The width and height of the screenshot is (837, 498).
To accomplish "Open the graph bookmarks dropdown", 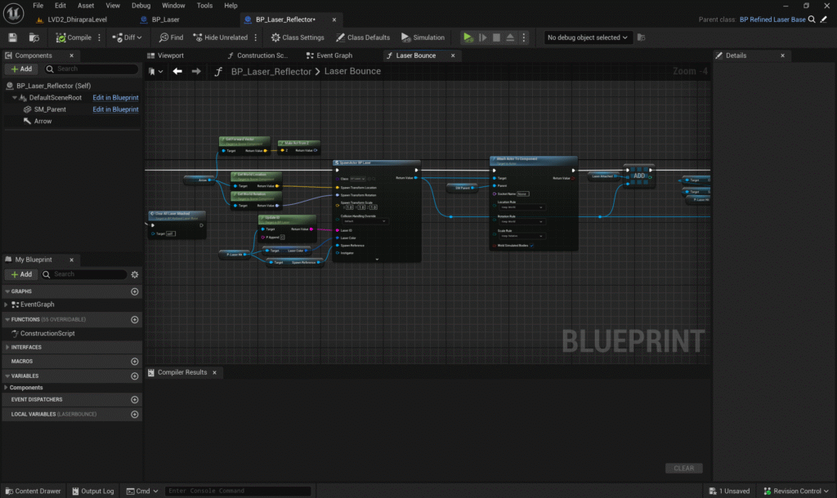I will pyautogui.click(x=155, y=72).
